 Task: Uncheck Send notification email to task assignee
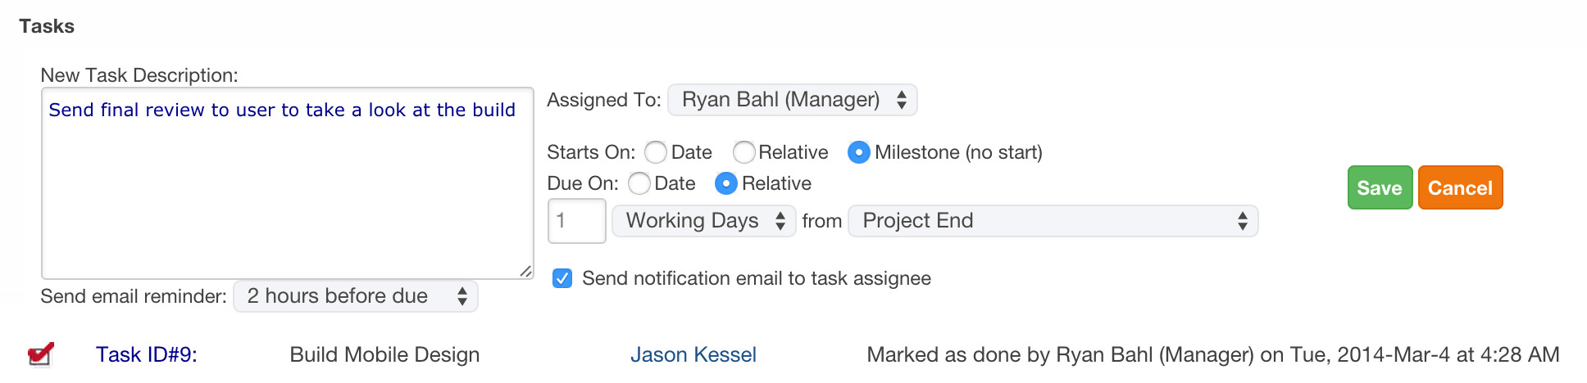(x=562, y=278)
